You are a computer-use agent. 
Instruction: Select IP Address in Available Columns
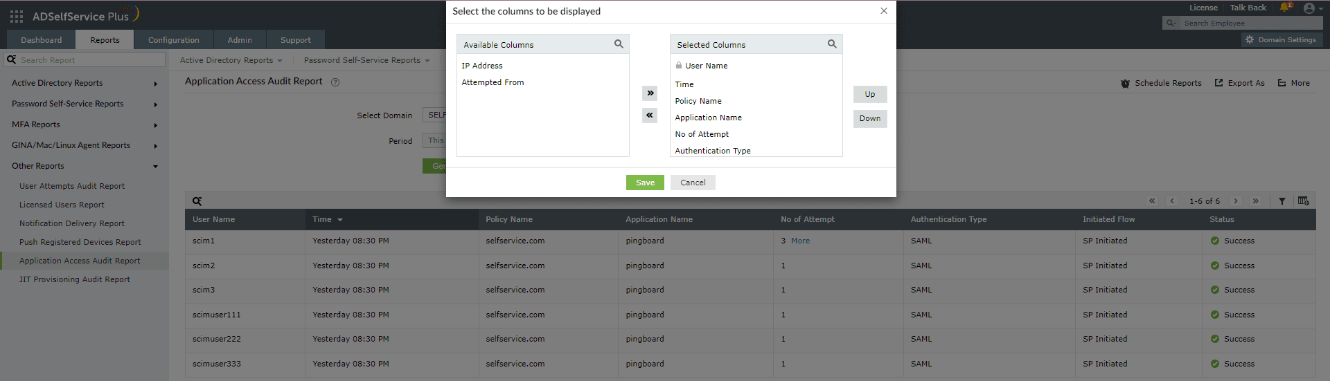482,66
